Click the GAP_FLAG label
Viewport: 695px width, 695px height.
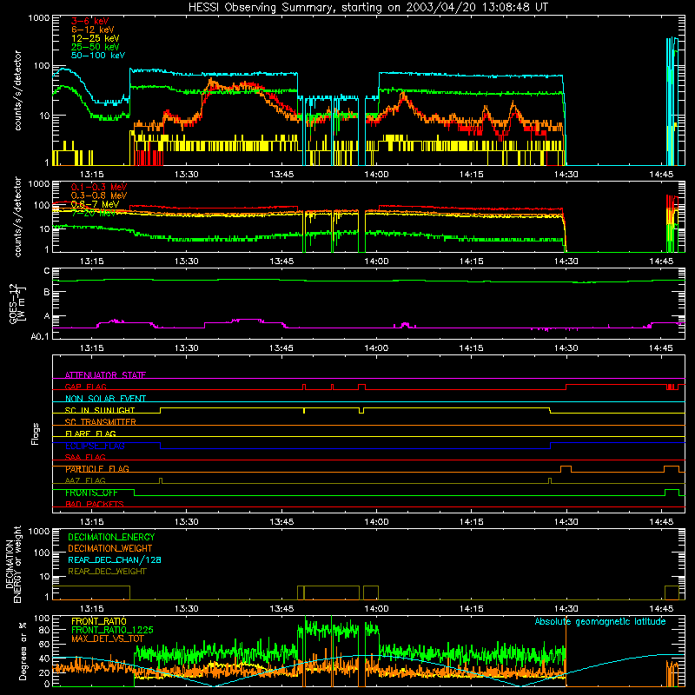point(85,387)
